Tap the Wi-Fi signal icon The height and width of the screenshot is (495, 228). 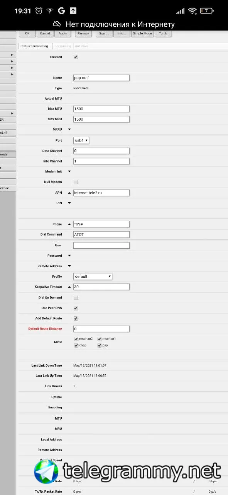click(x=193, y=11)
